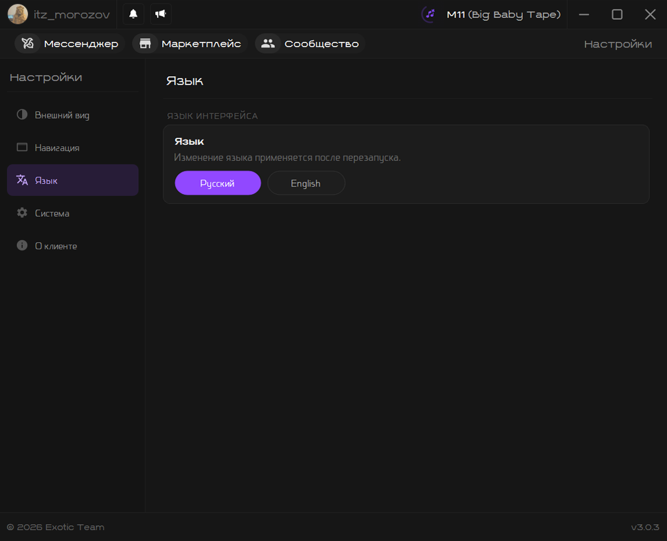Open the О клиенте section
Screen dimensions: 667x541
(73, 246)
